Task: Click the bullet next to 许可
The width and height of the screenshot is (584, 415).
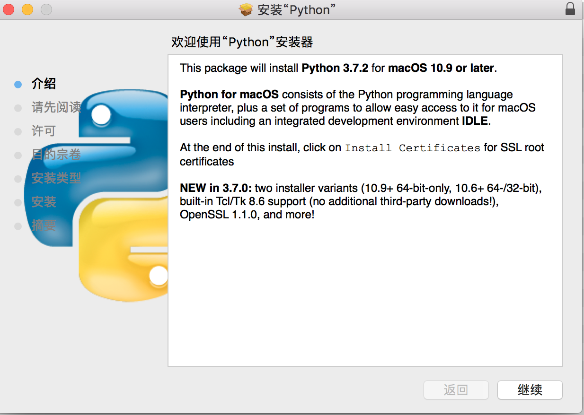Action: [x=18, y=131]
